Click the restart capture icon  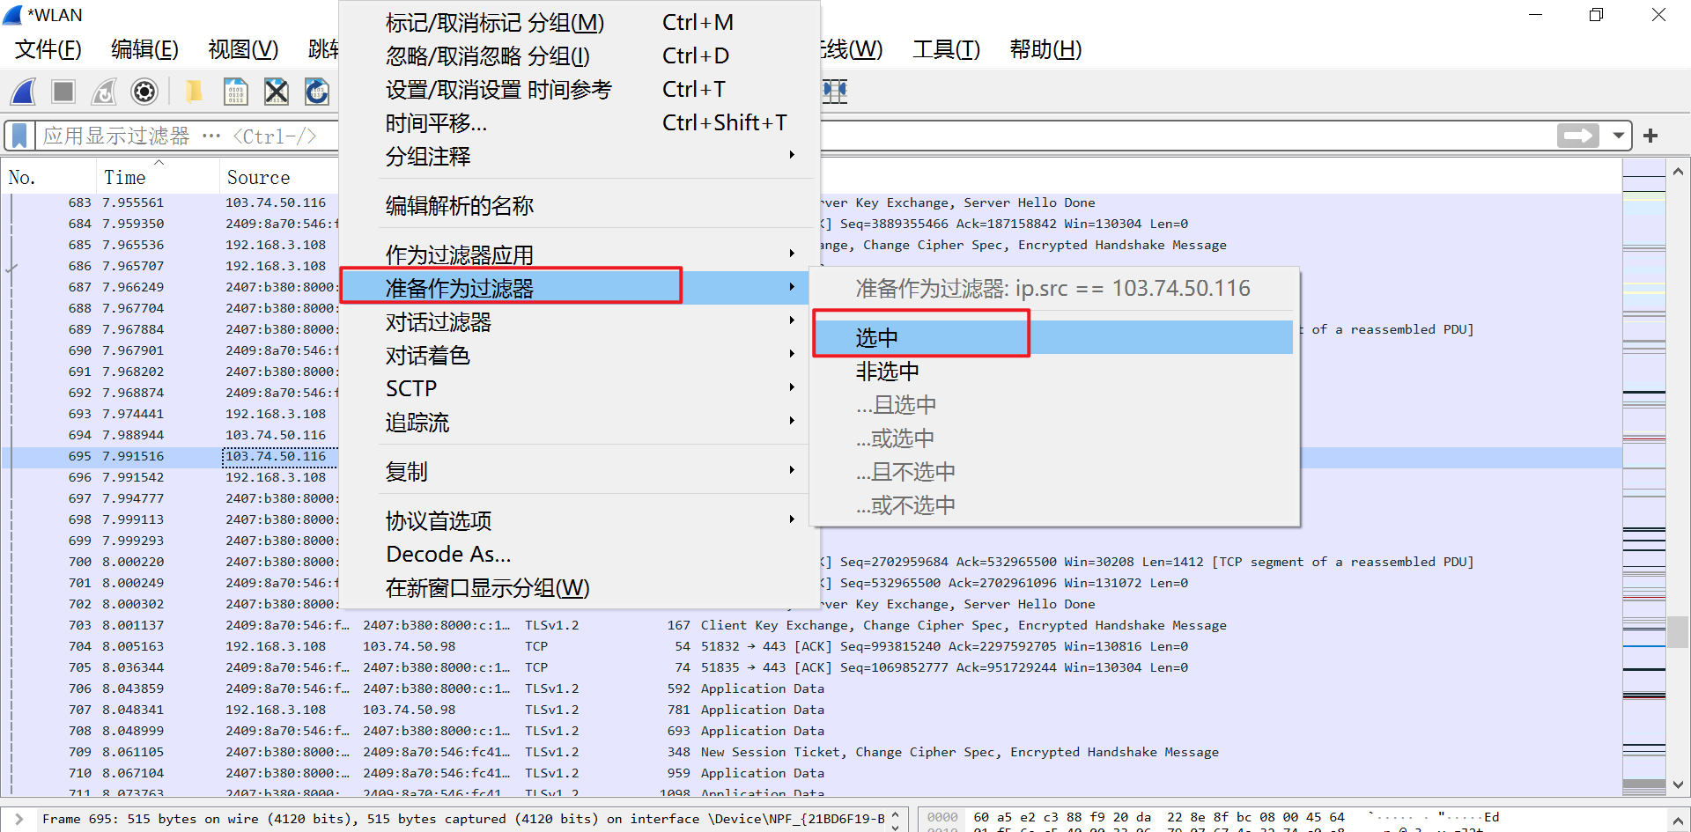click(104, 92)
